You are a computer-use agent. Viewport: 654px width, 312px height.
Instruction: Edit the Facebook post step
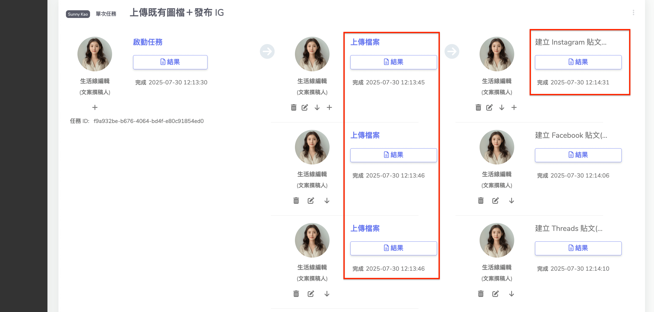(x=496, y=201)
